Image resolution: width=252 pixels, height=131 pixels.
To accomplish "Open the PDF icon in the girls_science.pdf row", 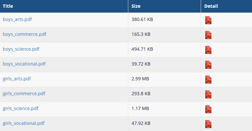I will (x=208, y=109).
